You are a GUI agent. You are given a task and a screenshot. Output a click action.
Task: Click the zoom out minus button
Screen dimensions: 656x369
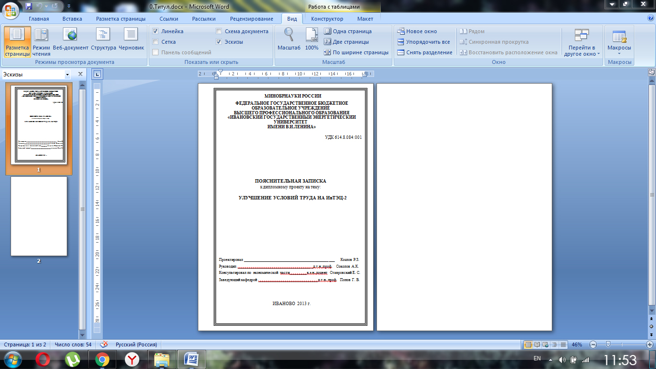tap(593, 344)
